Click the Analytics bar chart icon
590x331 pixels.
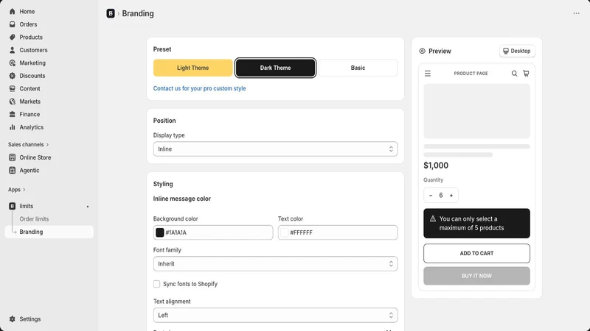[x=12, y=127]
